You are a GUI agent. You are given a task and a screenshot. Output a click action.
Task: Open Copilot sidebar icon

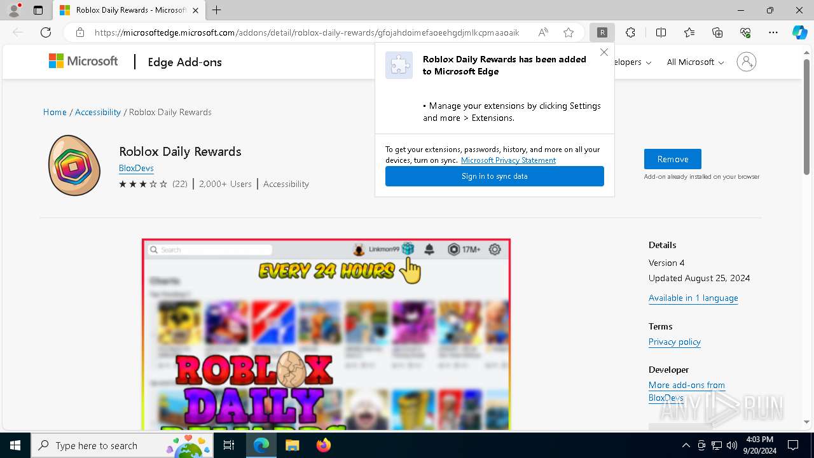click(799, 32)
